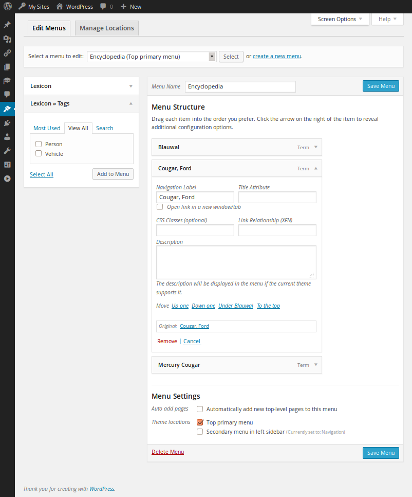This screenshot has width=412, height=497.
Task: Move item To the top
Action: pyautogui.click(x=268, y=306)
